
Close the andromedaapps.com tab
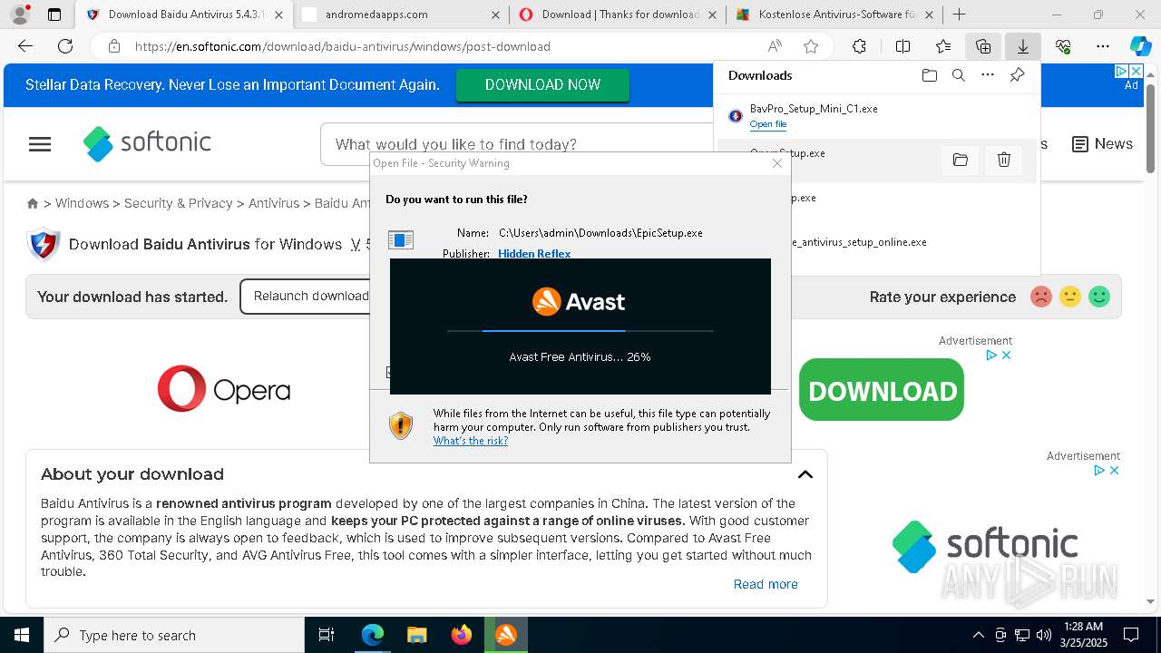pyautogui.click(x=495, y=15)
